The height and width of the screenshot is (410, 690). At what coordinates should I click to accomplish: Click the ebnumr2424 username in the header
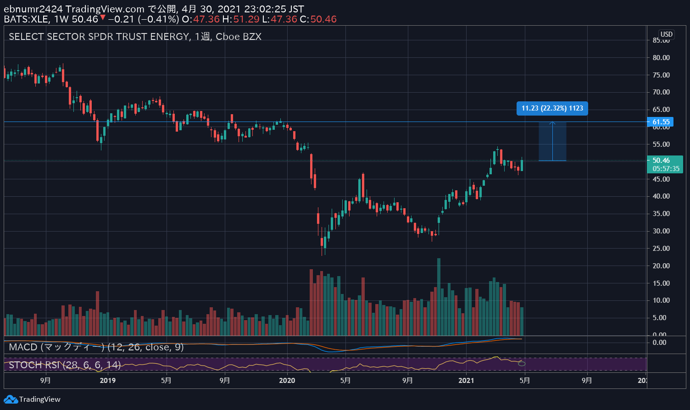33,9
